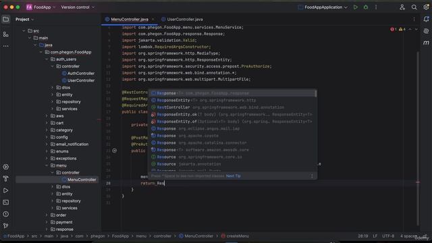
Task: Open FoodApp project dropdown
Action: 40,7
